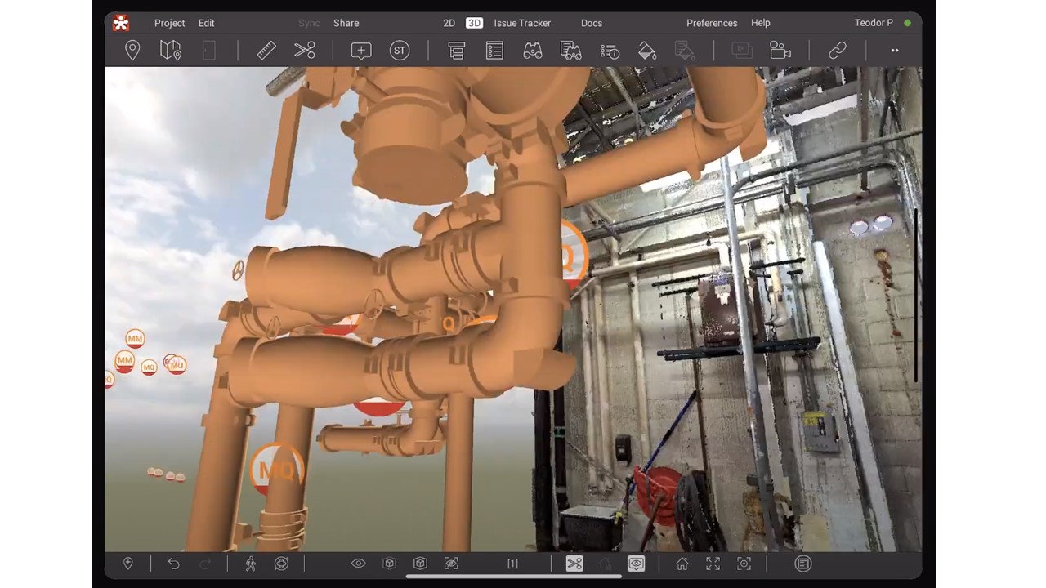This screenshot has height=588, width=1046.
Task: Click the scissors section tool in top toolbar
Action: coord(305,51)
